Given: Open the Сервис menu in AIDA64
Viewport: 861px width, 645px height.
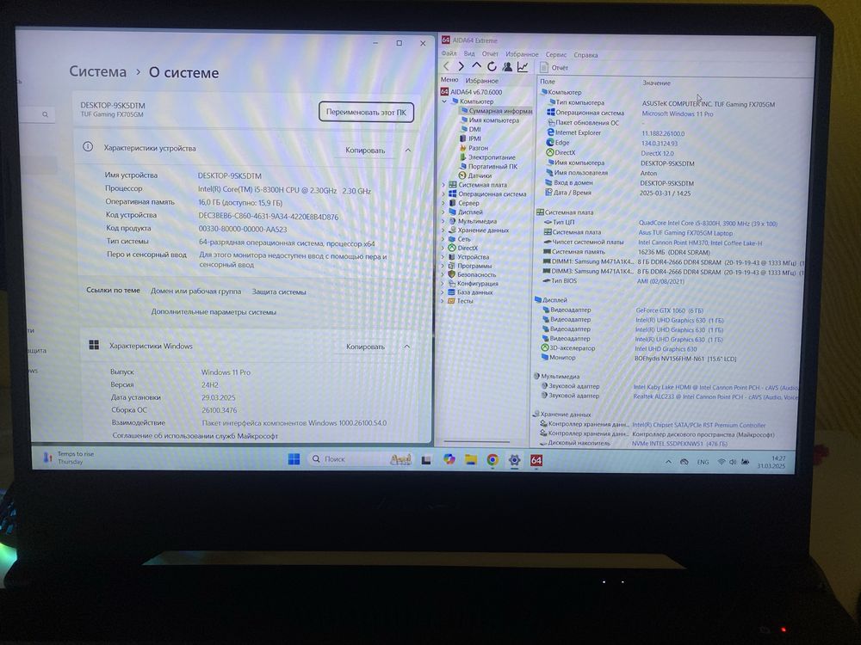Looking at the screenshot, I should tap(555, 55).
